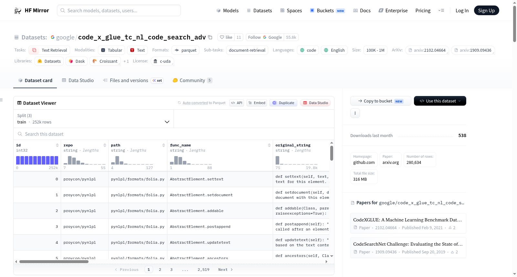Filter by the Text Retrieval task tag
Image resolution: width=517 pixels, height=277 pixels.
pyautogui.click(x=49, y=50)
